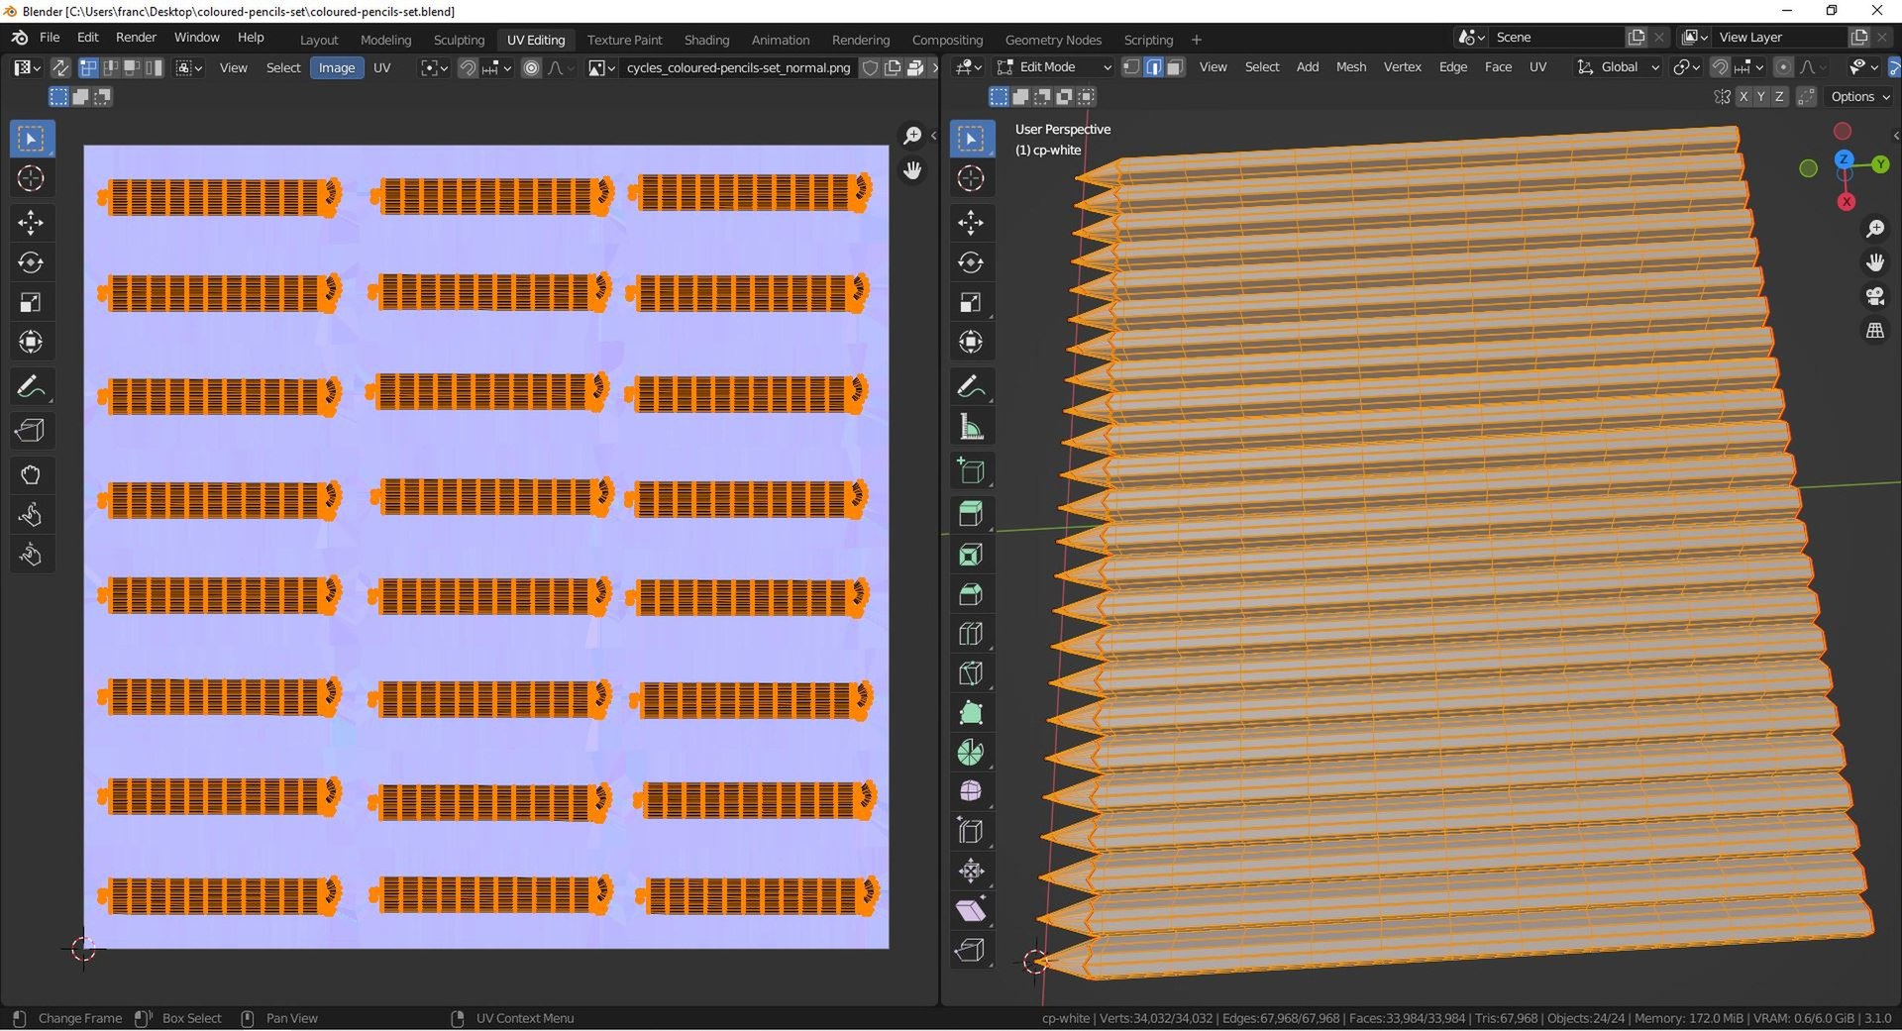
Task: Select the UV Grab sculpt tool
Action: coord(31,475)
